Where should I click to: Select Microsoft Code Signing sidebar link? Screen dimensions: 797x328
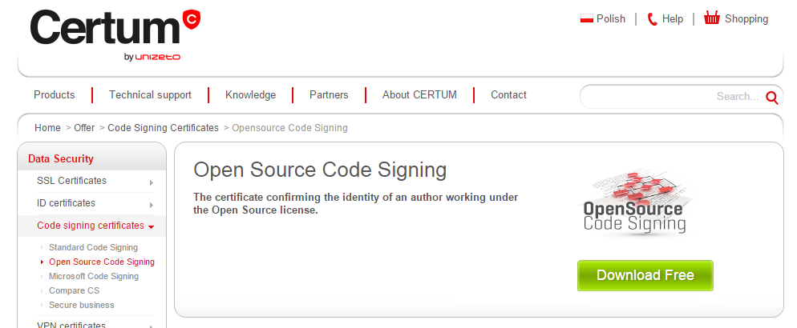[x=93, y=277]
